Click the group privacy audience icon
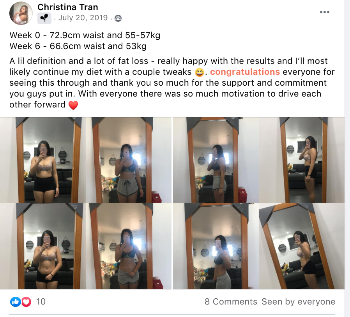350x317 pixels. [x=118, y=18]
